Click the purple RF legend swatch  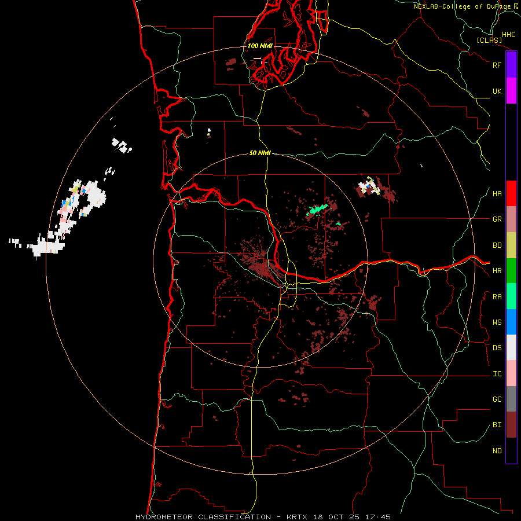coord(511,65)
